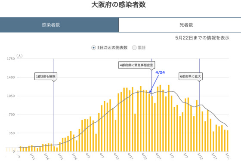Image resolution: width=241 pixels, height=163 pixels.
Task: Click the 350 y-axis label
Action: 12,133
